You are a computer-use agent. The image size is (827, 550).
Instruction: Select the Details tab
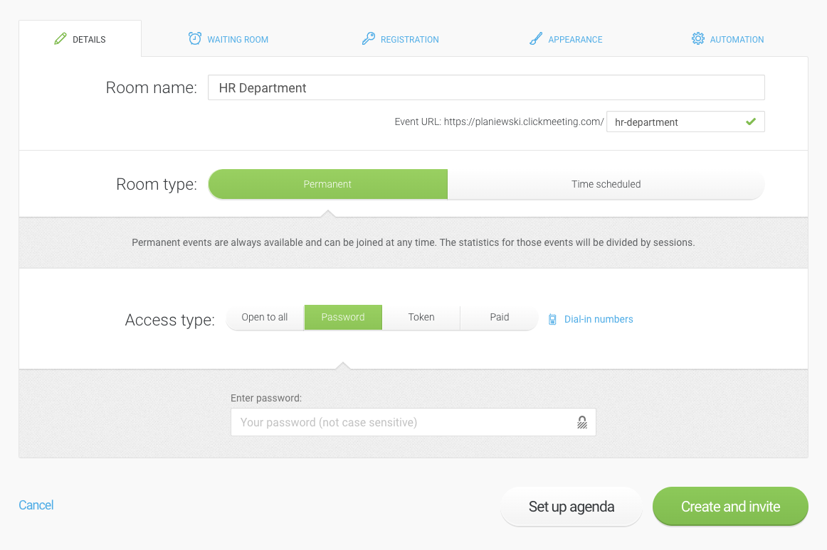tap(80, 39)
